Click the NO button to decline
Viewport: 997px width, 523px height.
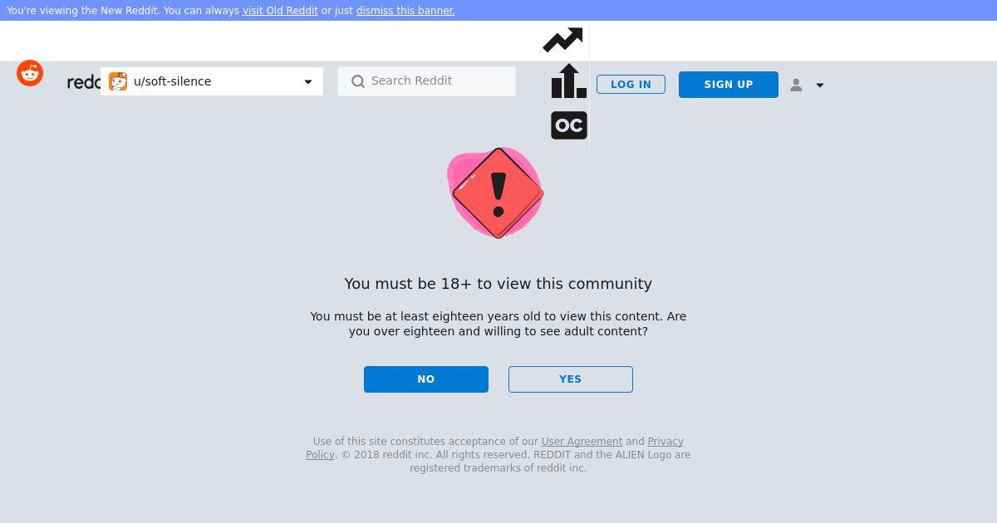pos(426,379)
